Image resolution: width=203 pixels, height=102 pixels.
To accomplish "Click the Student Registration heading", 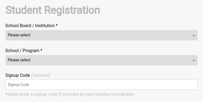I will (x=53, y=10).
